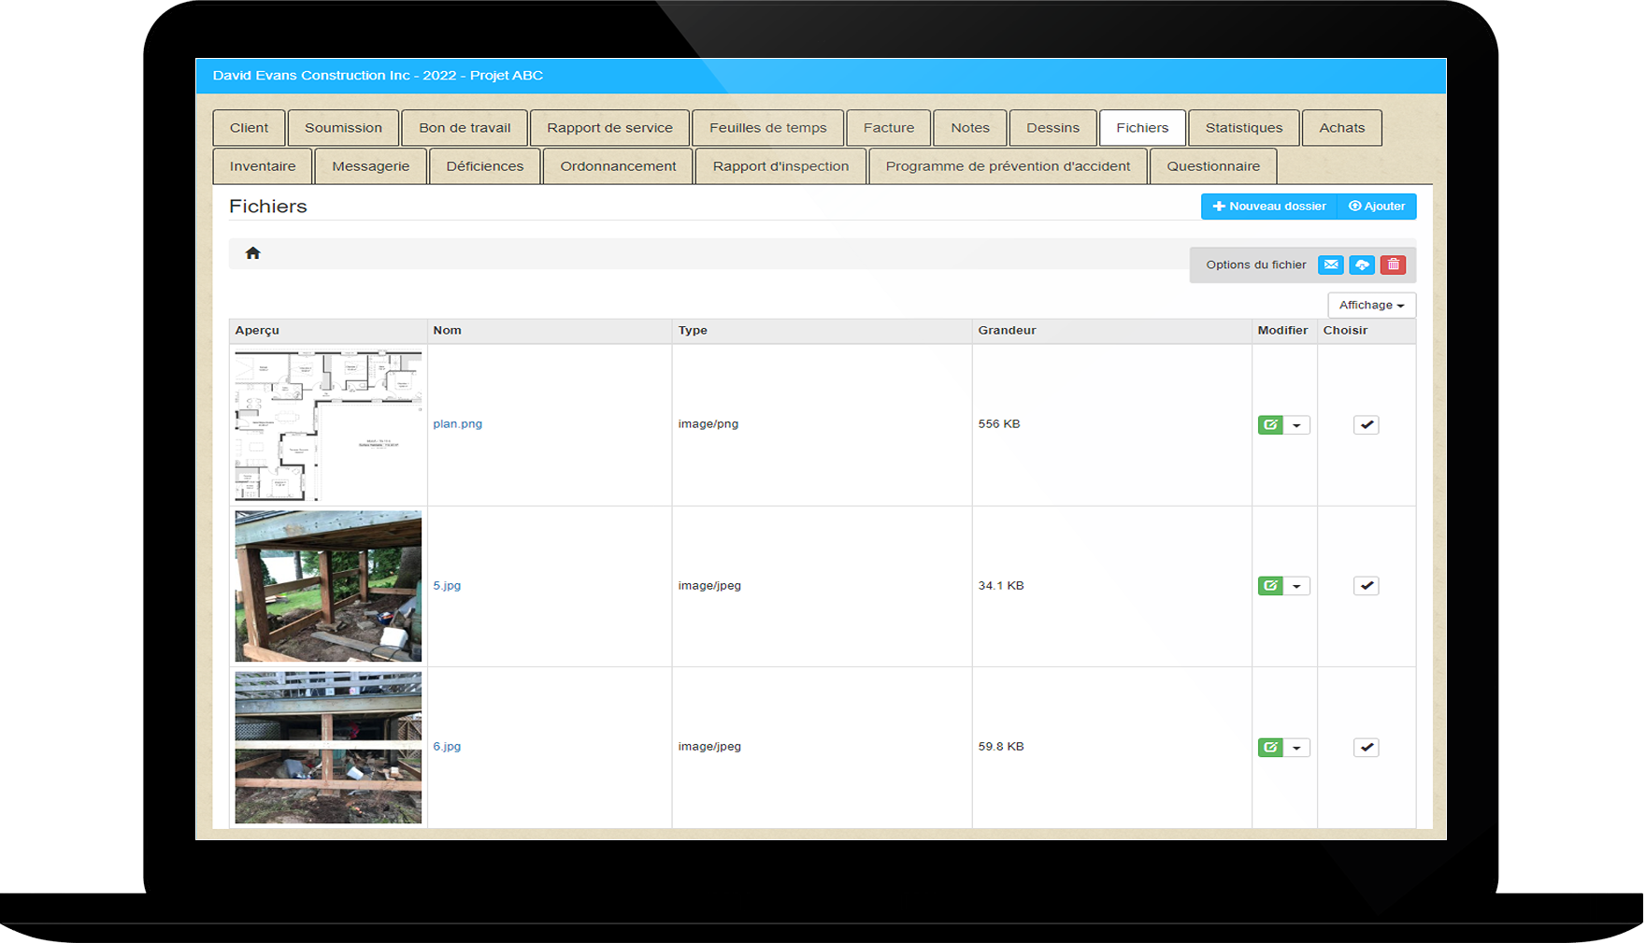Open the floor plan thumbnail preview
The height and width of the screenshot is (943, 1646).
coord(328,426)
